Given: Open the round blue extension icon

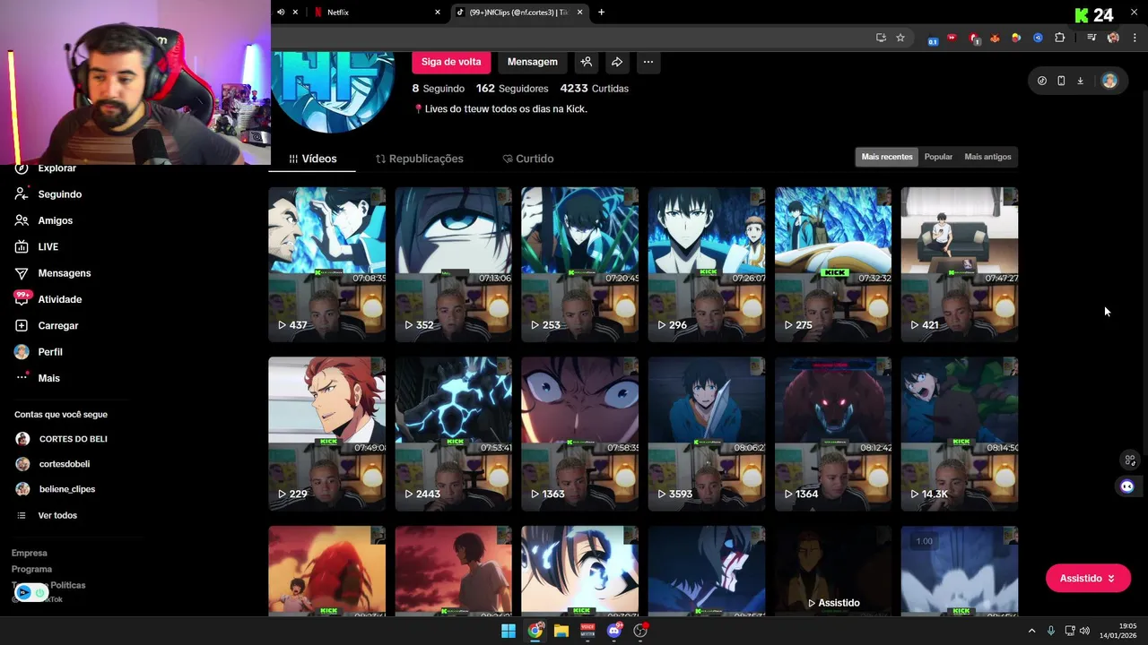Looking at the screenshot, I should coord(1038,38).
